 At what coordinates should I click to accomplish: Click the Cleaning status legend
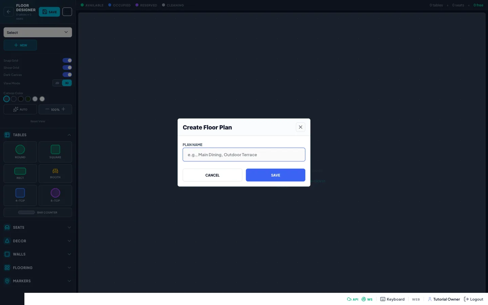[173, 5]
